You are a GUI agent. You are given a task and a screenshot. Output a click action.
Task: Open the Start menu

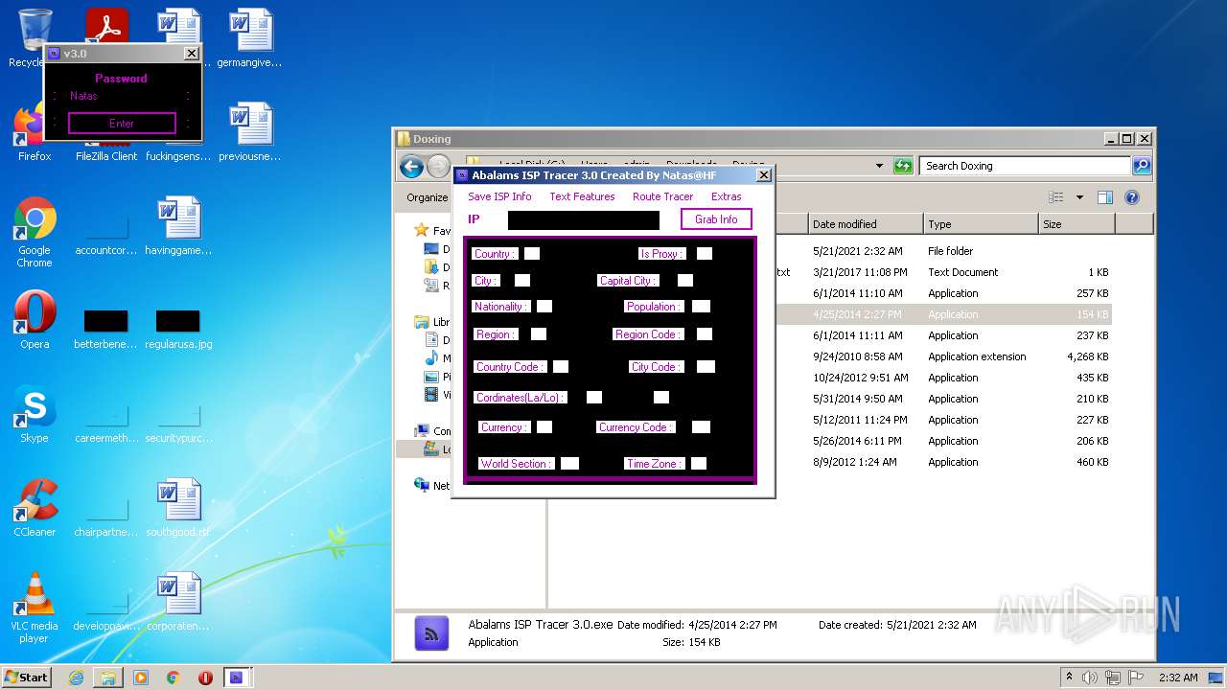pos(27,678)
